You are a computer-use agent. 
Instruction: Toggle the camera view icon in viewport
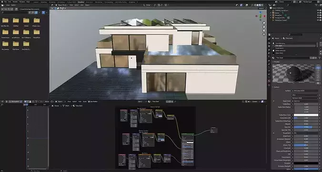tap(264, 31)
